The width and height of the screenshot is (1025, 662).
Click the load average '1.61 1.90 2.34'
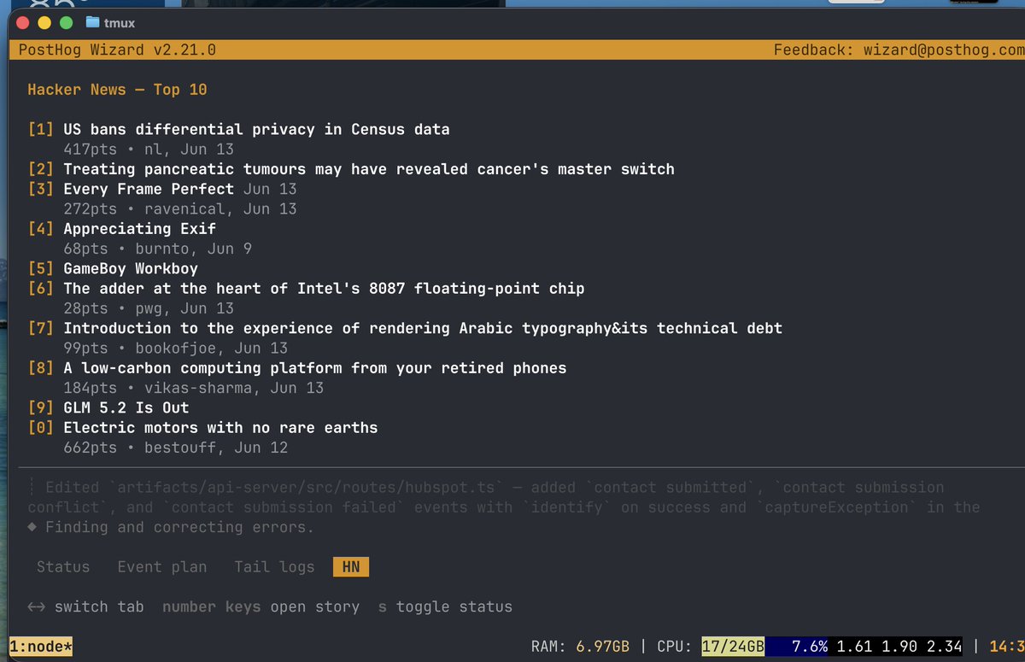[898, 647]
